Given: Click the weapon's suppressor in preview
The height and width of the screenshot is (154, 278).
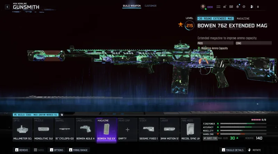Looking at the screenshot, I should coord(46,55).
